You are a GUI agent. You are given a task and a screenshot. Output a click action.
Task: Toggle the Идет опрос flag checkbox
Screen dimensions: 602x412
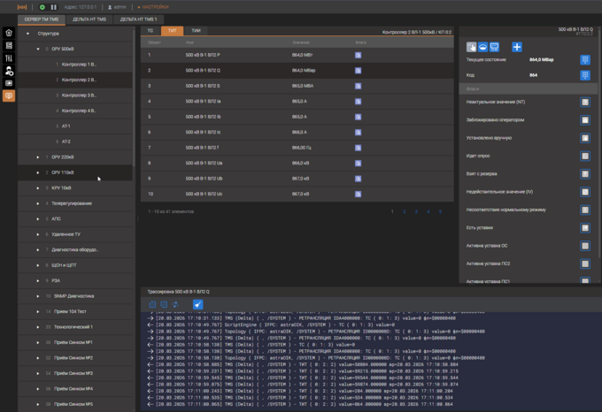585,156
